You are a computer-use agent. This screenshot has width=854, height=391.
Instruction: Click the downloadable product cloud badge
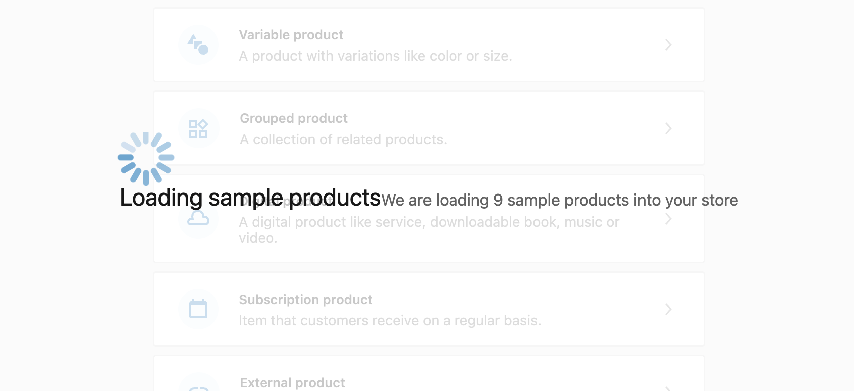click(198, 217)
